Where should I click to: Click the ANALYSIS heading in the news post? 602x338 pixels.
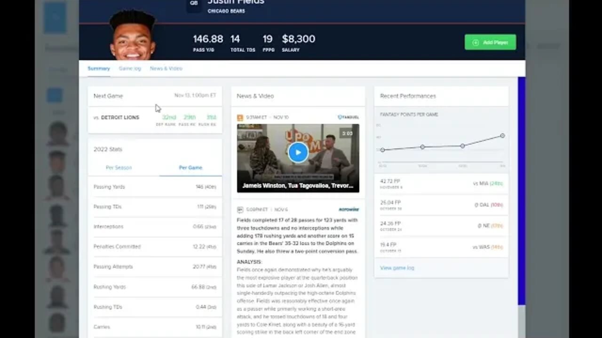[249, 262]
